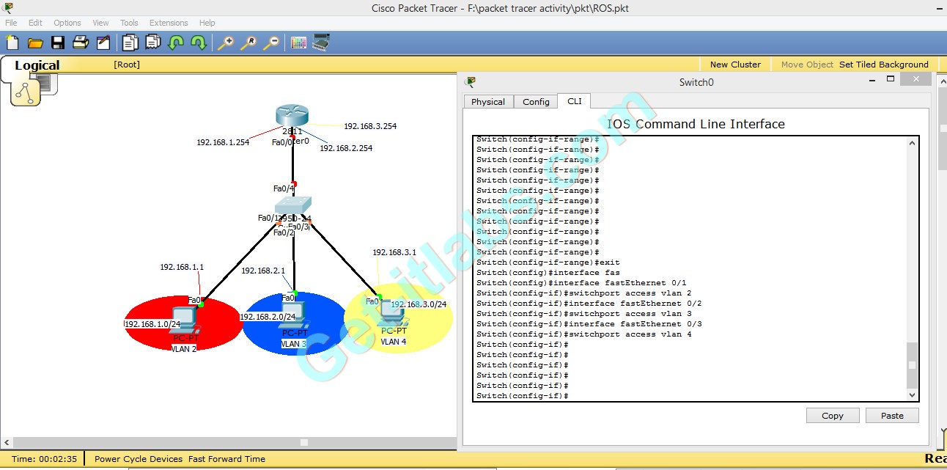947x470 pixels.
Task: Click the simulation time 00:02:35 readout
Action: 45,459
